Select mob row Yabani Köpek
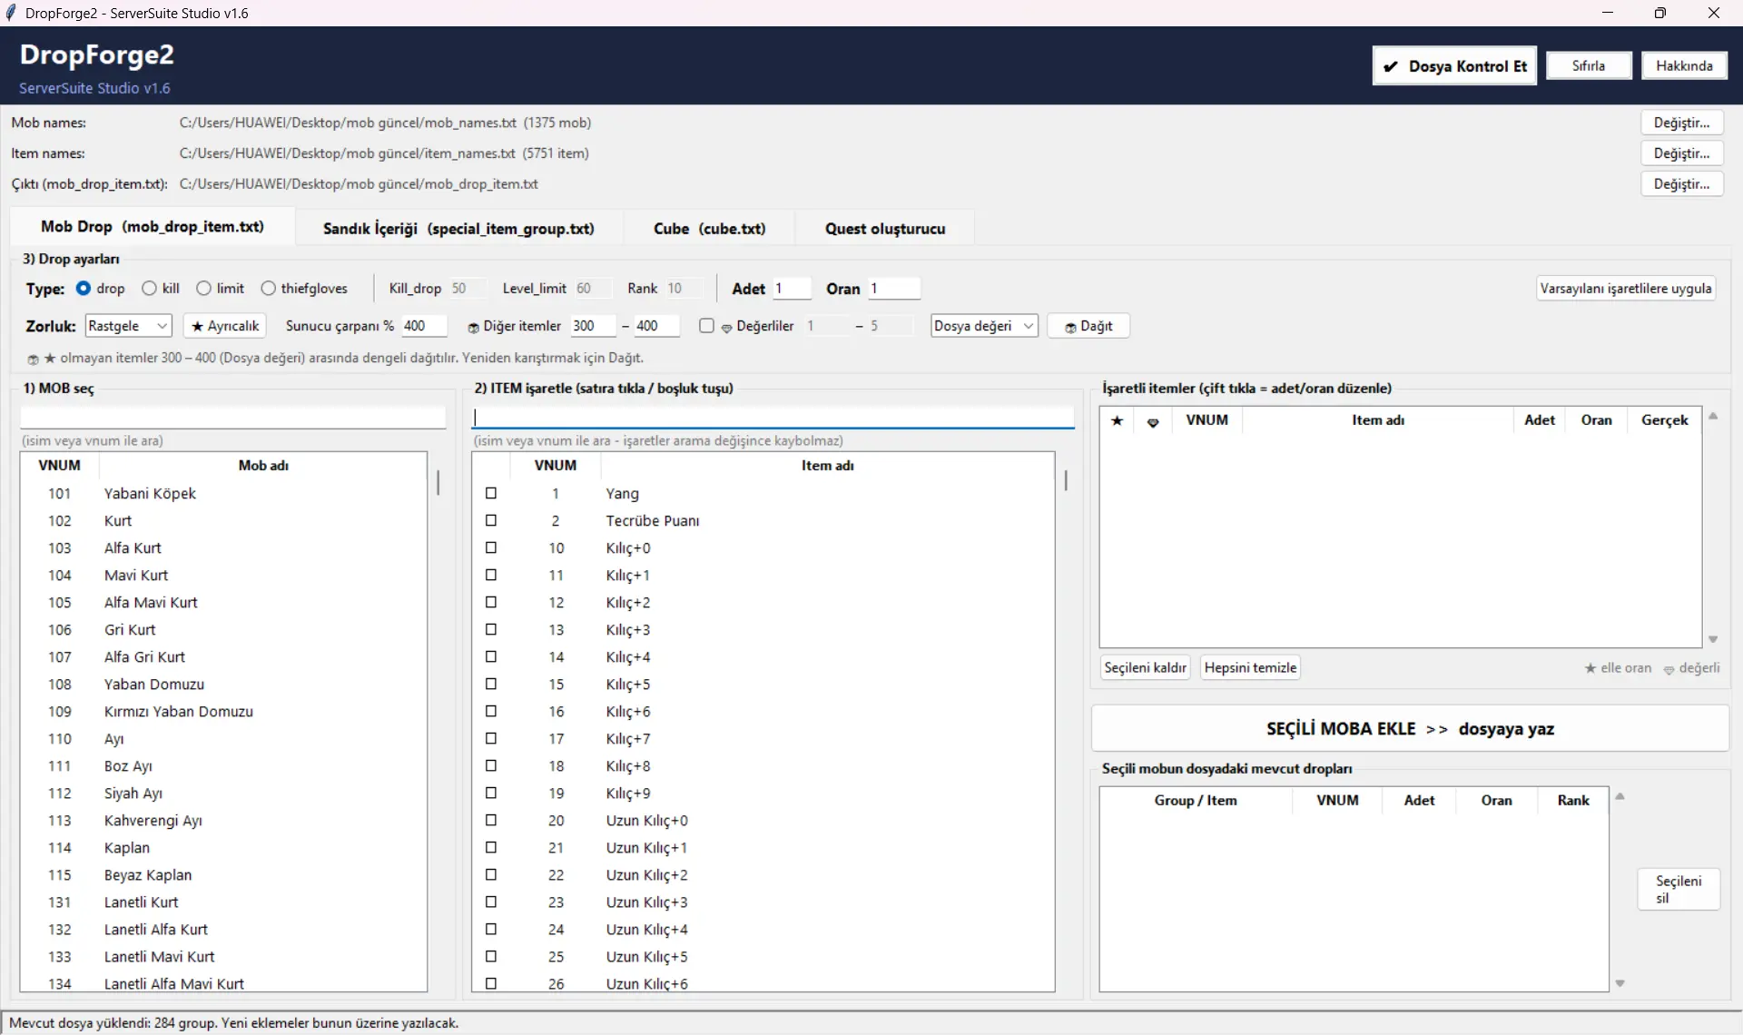 223,493
